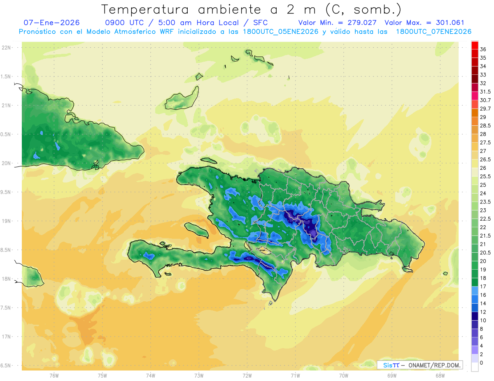Click the valid-until stamp '1800UTC_07ENE2026'
The height and width of the screenshot is (381, 494).
pos(433,32)
